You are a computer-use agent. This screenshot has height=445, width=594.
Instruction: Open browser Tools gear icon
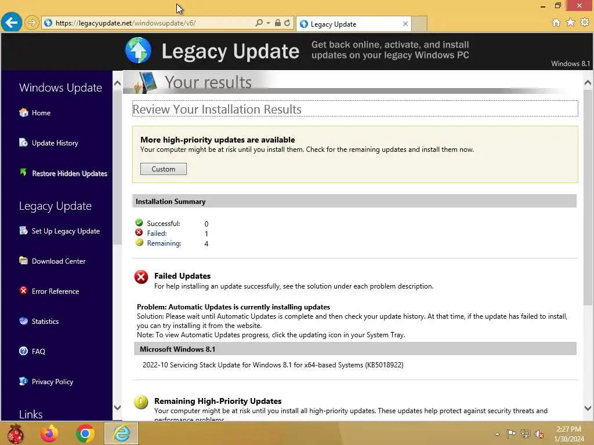click(585, 23)
